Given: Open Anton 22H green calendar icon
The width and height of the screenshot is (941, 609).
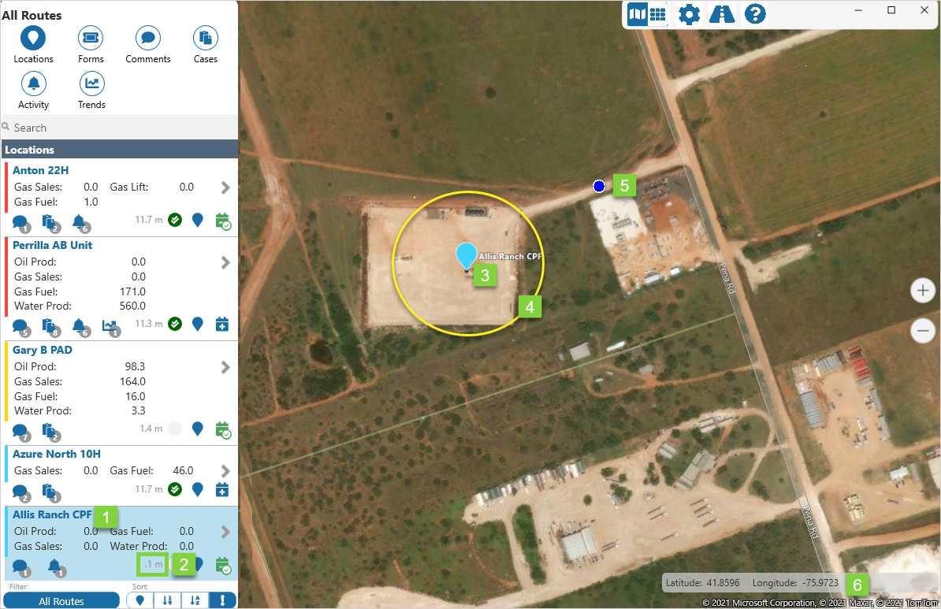Looking at the screenshot, I should [223, 221].
